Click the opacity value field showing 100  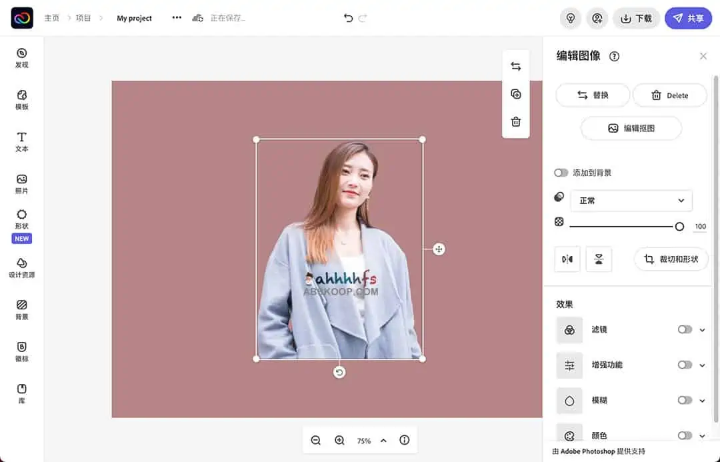[x=700, y=226]
